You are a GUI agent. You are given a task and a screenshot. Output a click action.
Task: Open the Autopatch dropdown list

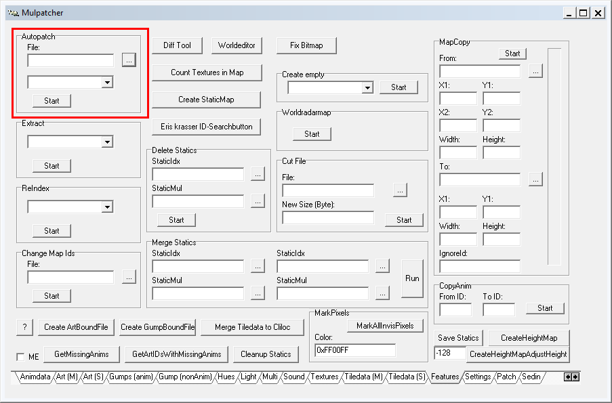[x=107, y=83]
